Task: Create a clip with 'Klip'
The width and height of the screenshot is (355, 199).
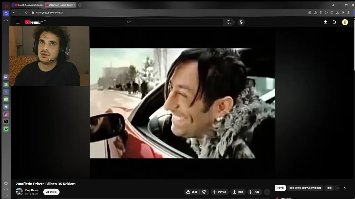Action: pos(254,192)
